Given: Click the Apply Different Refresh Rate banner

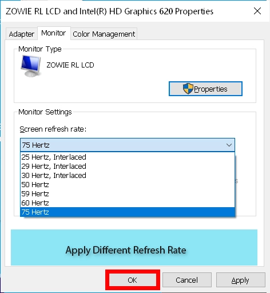Looking at the screenshot, I should (134, 247).
